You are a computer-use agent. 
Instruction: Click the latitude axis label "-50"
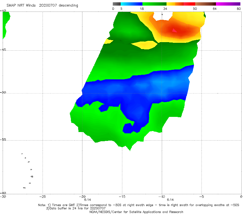[x=3, y=92]
